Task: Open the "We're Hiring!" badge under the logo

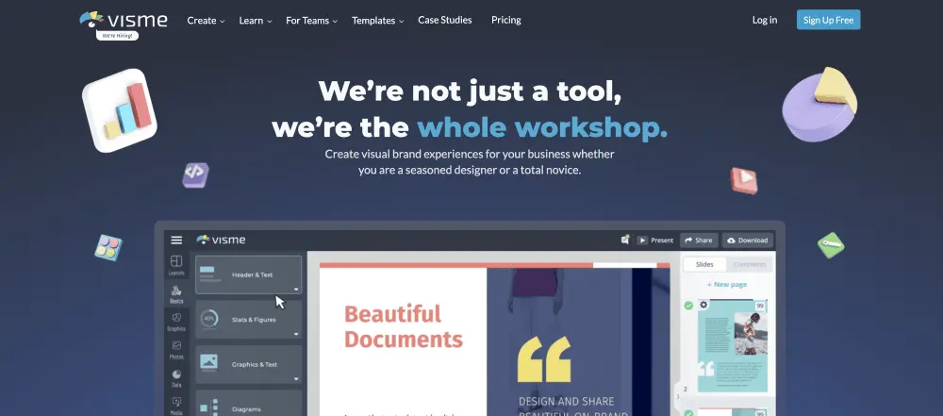Action: point(117,36)
